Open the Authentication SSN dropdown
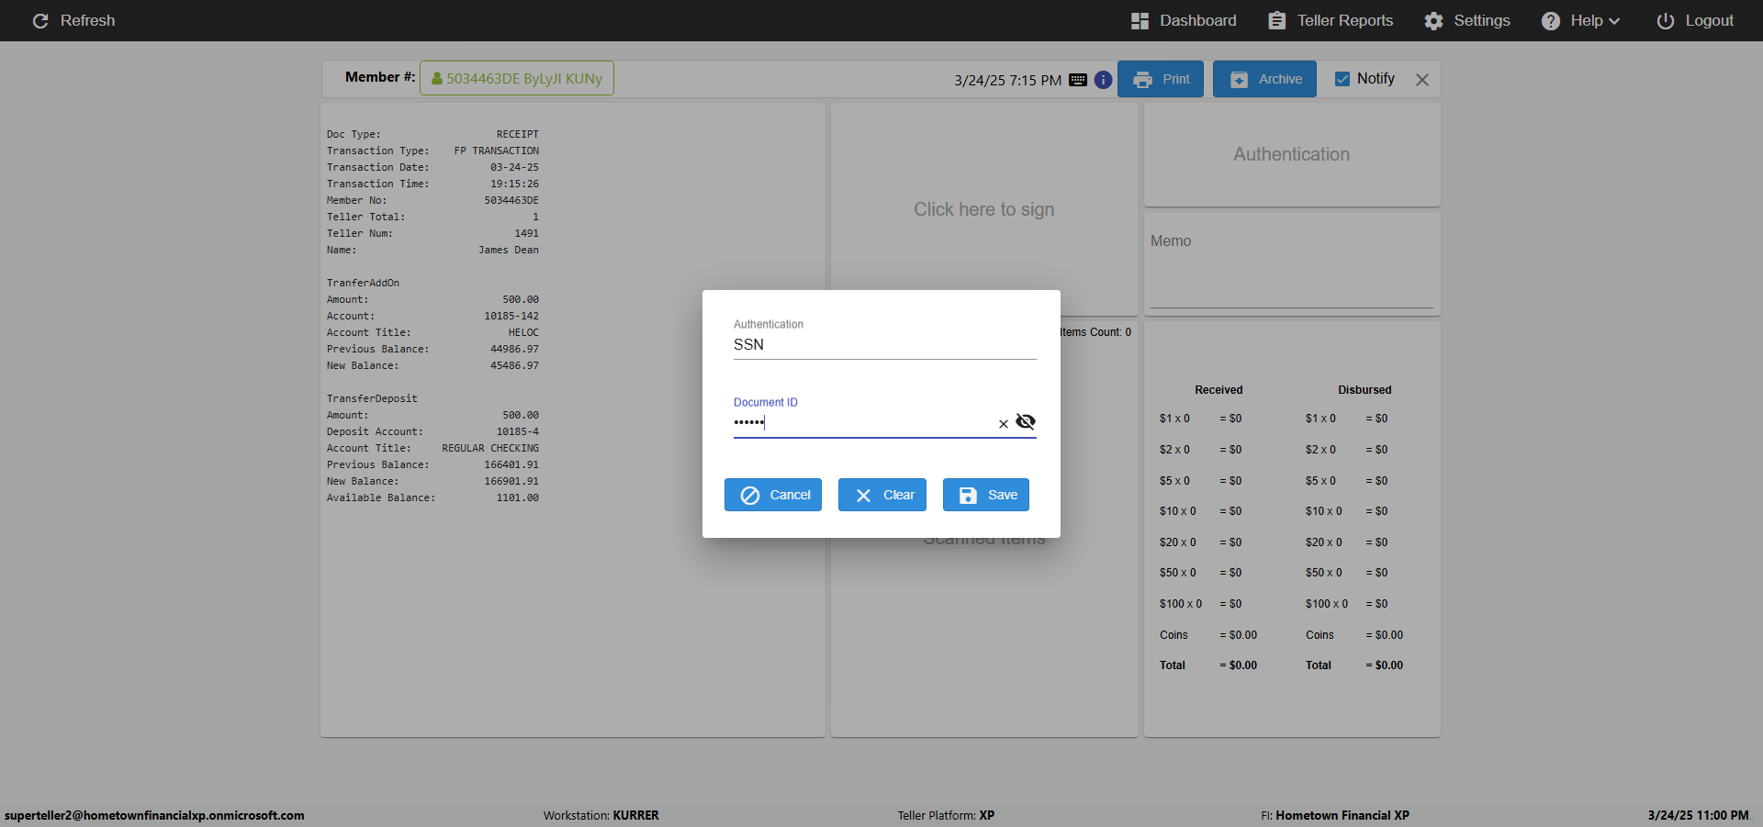Screen dimensions: 1763x827 884,344
